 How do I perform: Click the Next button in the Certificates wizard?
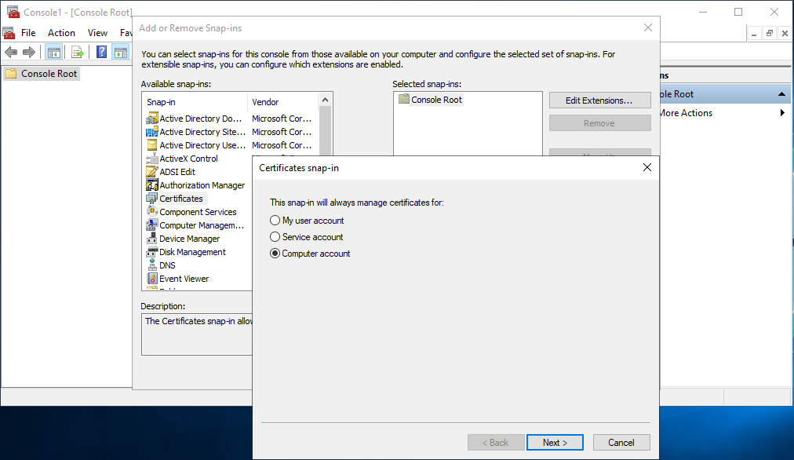coord(555,442)
